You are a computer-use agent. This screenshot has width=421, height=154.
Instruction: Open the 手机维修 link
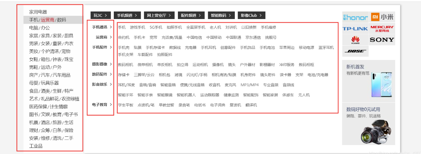269,27
